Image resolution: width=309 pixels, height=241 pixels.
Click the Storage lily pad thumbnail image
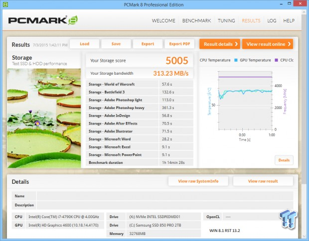tap(44, 118)
